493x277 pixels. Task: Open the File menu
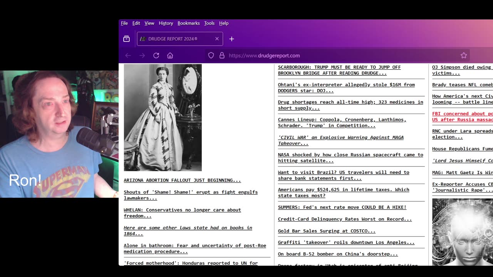coord(124,23)
